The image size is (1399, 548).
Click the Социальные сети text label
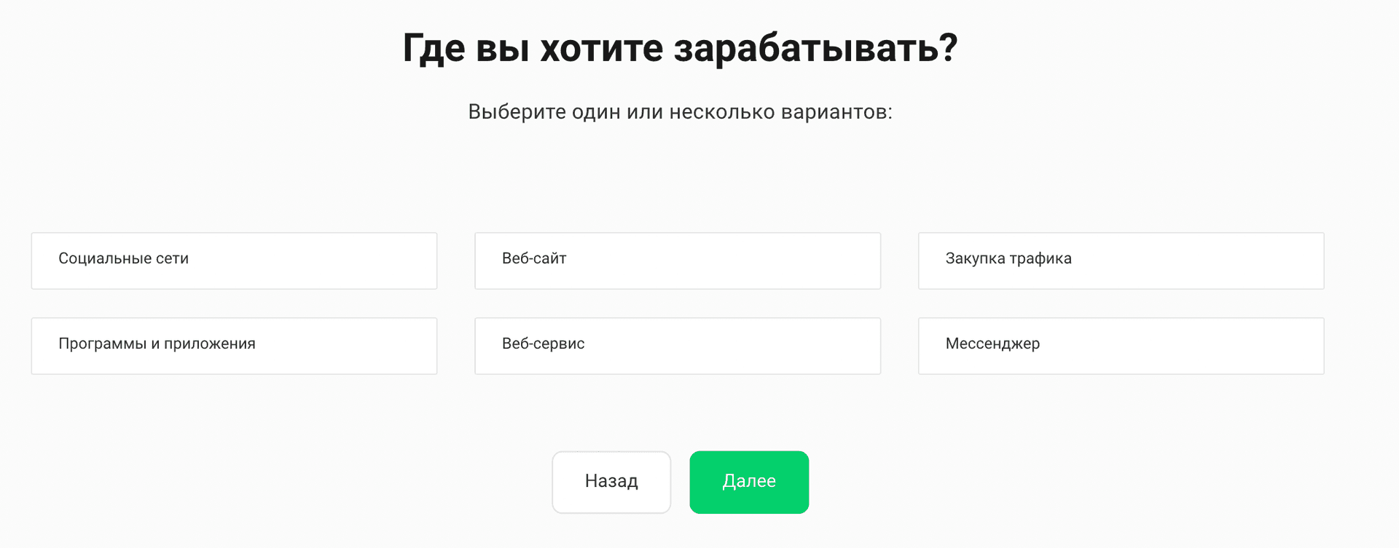[123, 258]
